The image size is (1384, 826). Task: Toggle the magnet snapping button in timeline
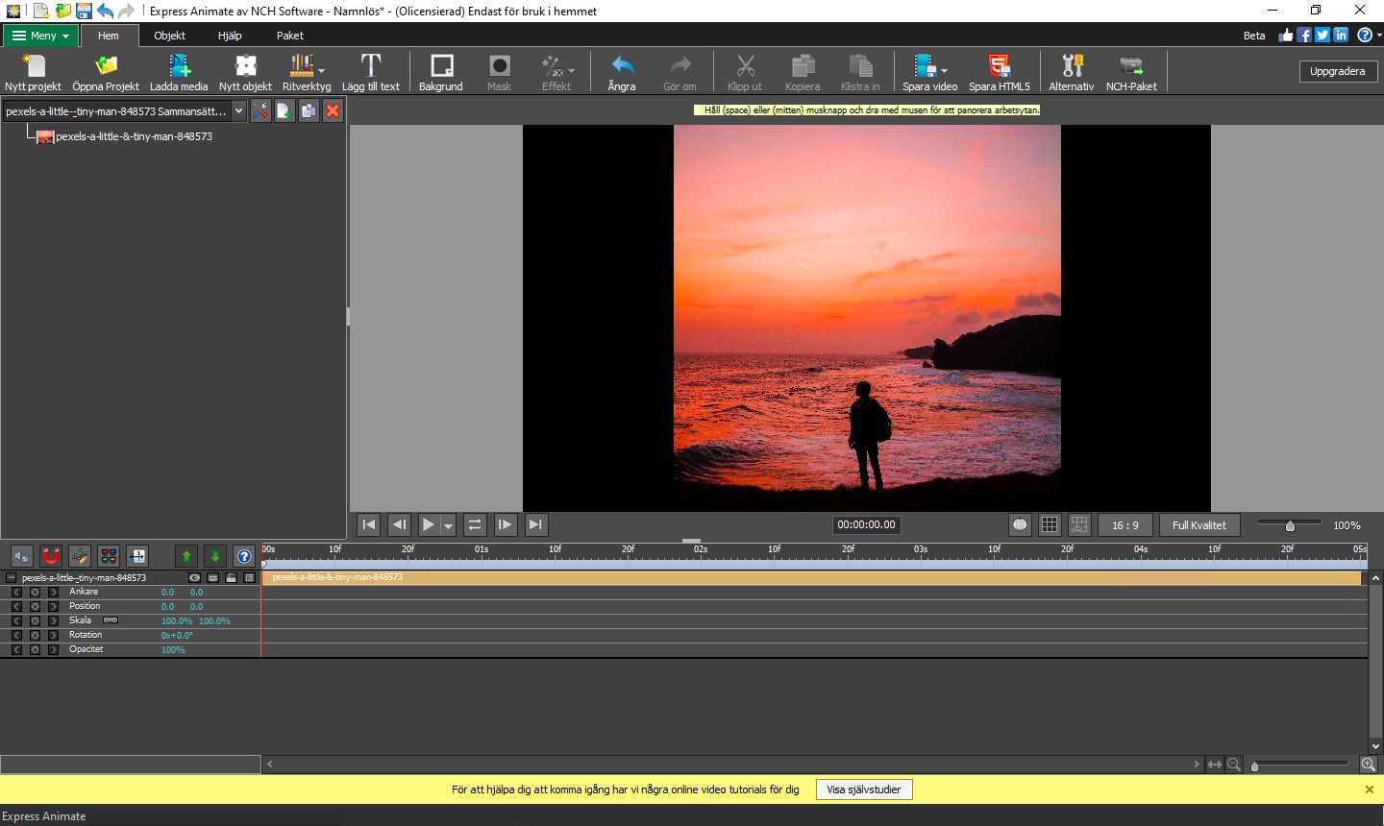coord(51,556)
